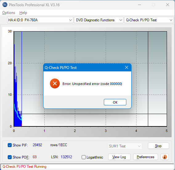Click the red error icon in dialog
The height and width of the screenshot is (170, 175).
[x=55, y=83]
